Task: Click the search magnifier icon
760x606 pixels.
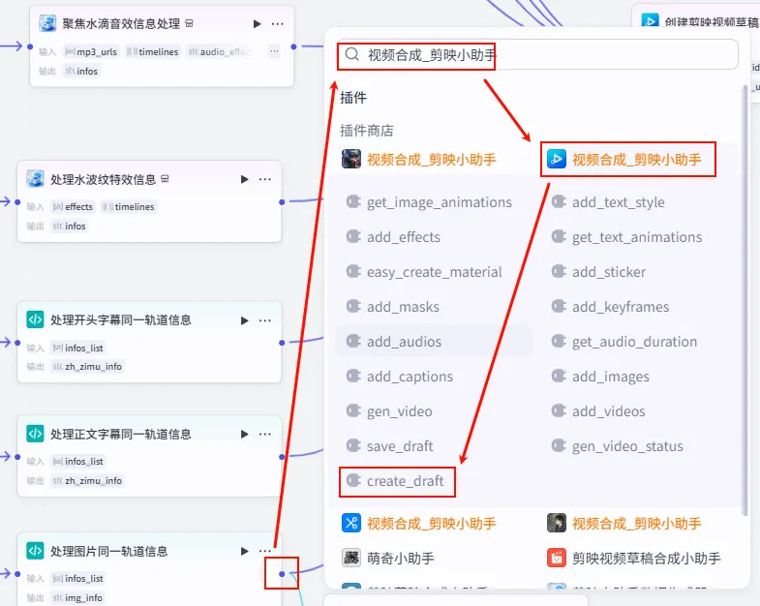Action: pos(352,54)
